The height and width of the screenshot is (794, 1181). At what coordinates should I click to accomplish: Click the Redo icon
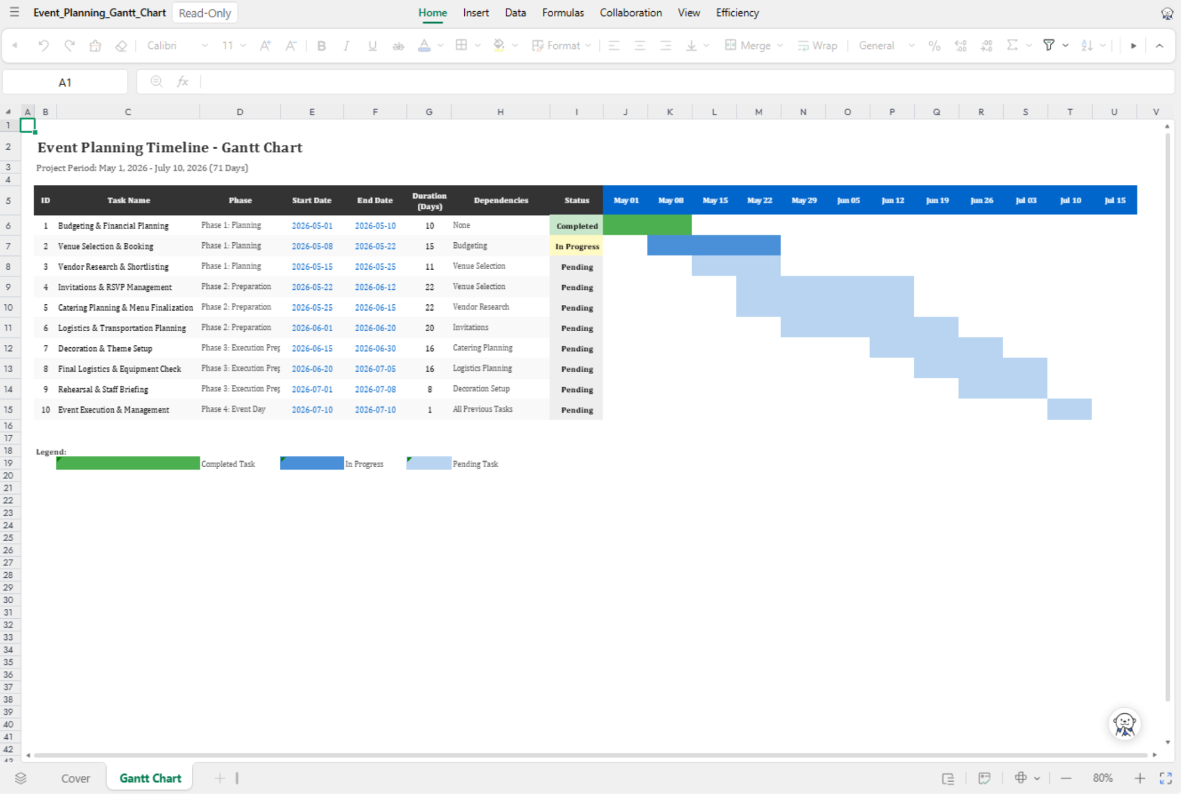point(70,45)
